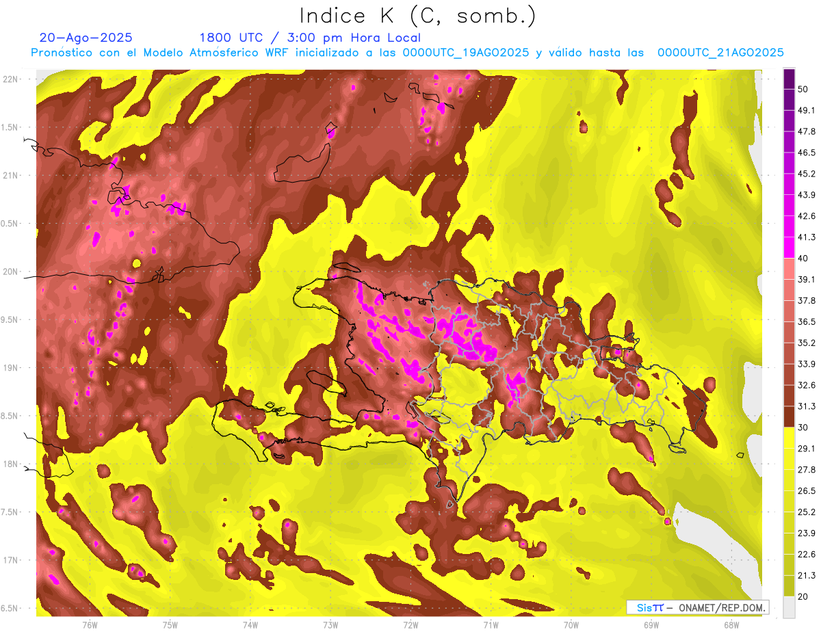Click the "Indice K (C, somb.)" map title
Viewport: 821px width, 634px height.
tap(417, 16)
